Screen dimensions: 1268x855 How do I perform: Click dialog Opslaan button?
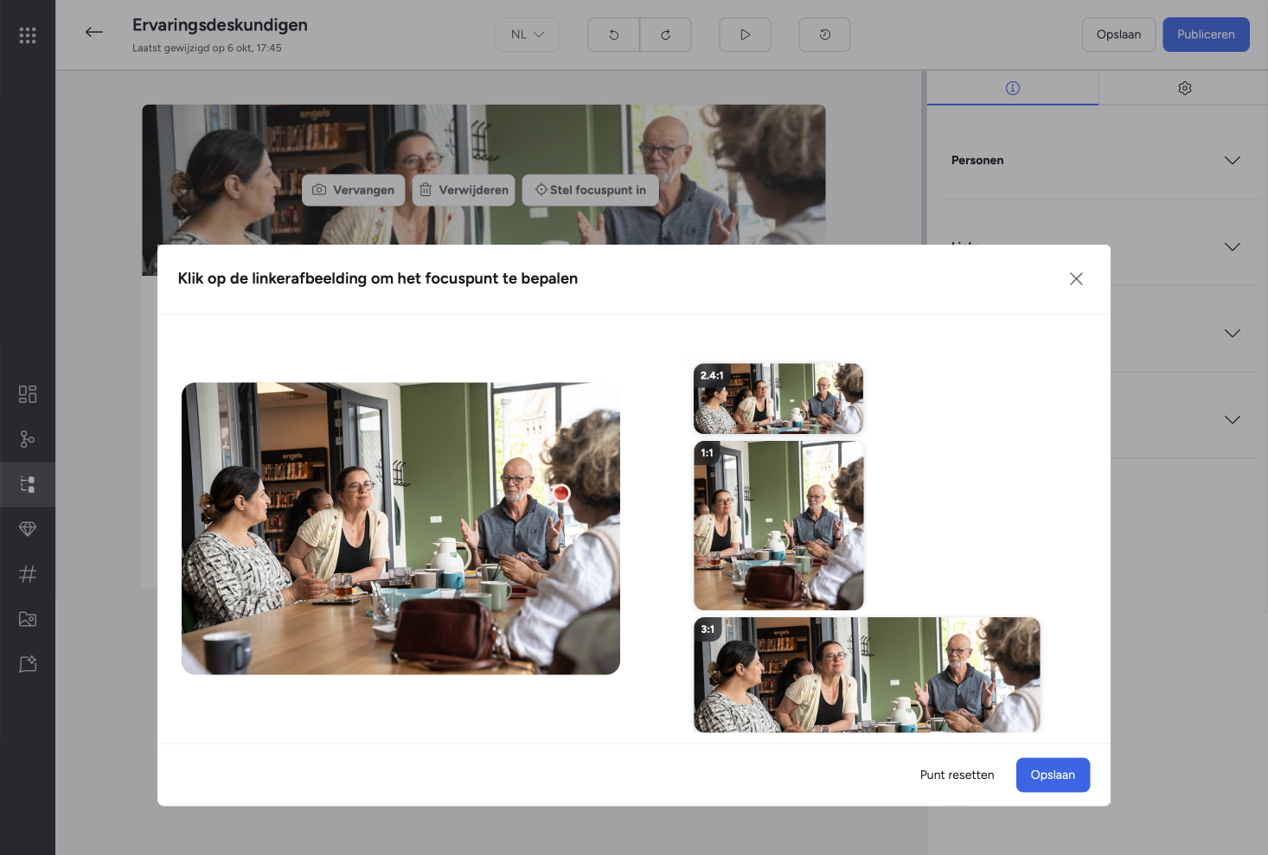point(1053,775)
